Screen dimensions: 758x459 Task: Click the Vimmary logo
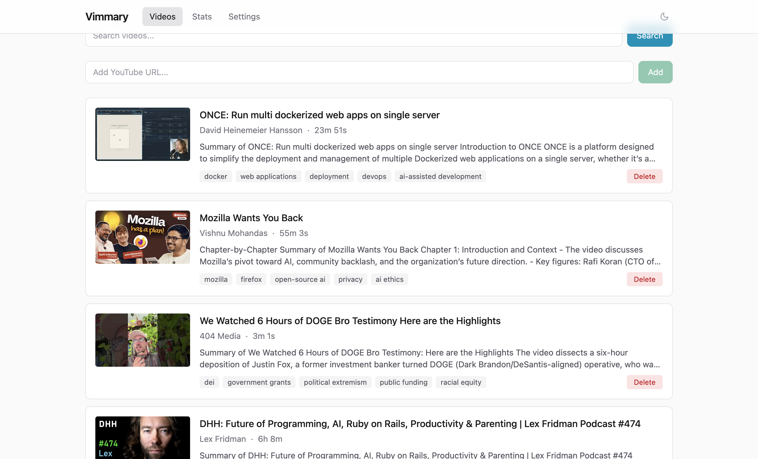click(x=107, y=17)
